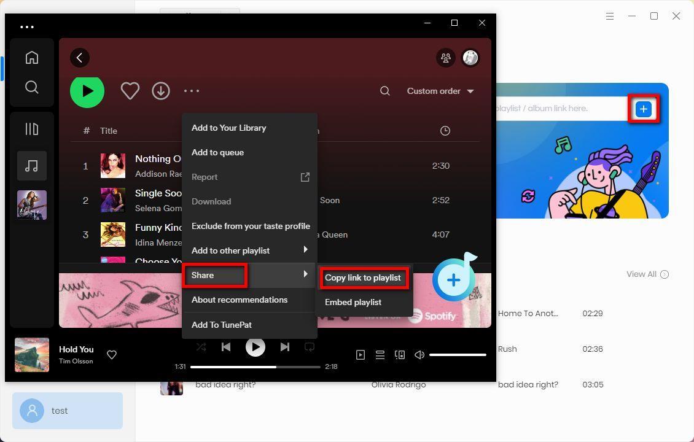Click the 4:07 duration of Funny Kind track

point(441,235)
